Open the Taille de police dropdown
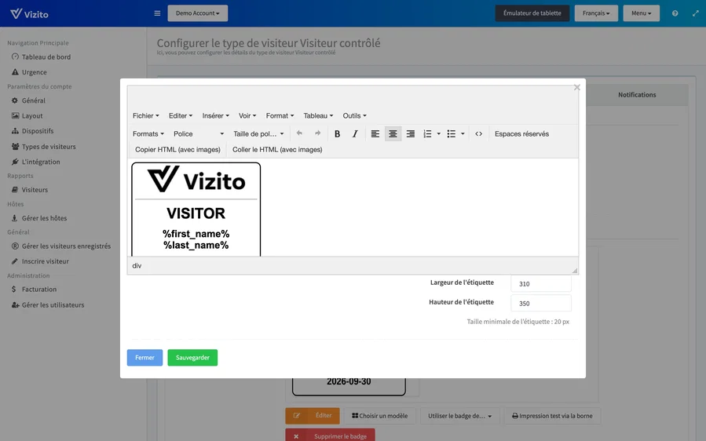 click(258, 133)
